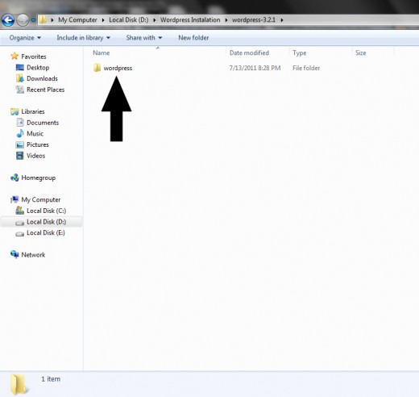Open the Share with menu
The height and width of the screenshot is (397, 419).
pyautogui.click(x=144, y=38)
